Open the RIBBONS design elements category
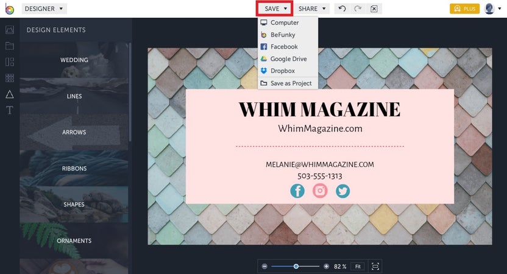This screenshot has width=507, height=274. [74, 168]
